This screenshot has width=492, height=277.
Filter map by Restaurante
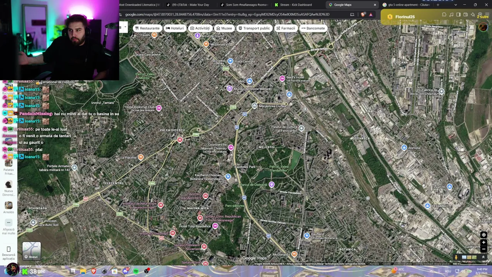(147, 28)
